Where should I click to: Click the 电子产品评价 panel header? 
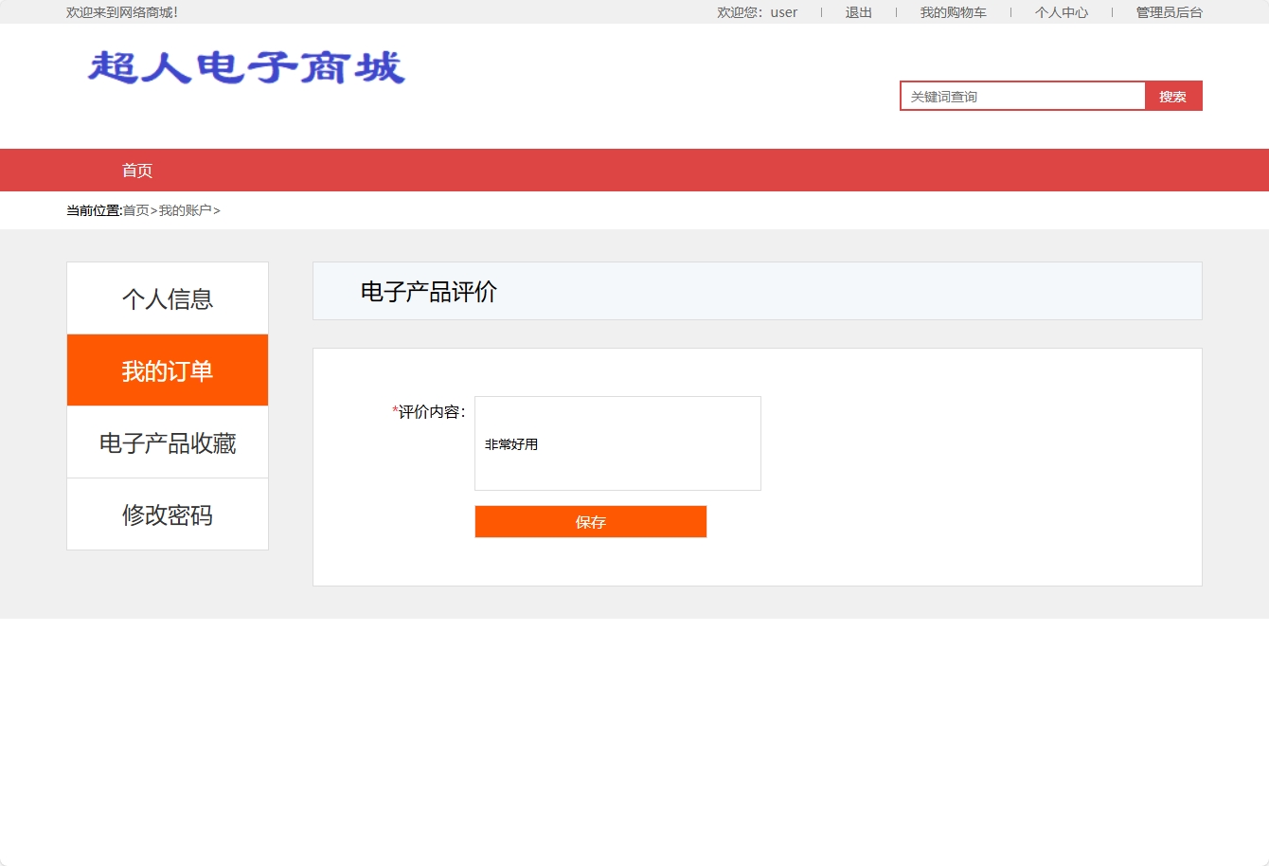tap(428, 292)
